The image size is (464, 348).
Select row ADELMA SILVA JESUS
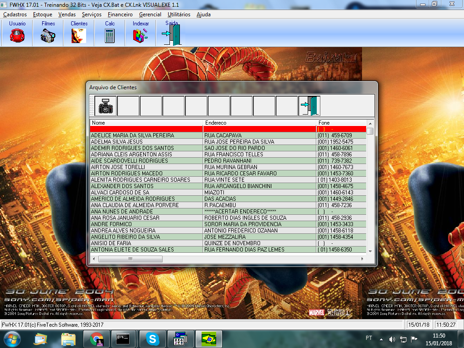coord(228,142)
